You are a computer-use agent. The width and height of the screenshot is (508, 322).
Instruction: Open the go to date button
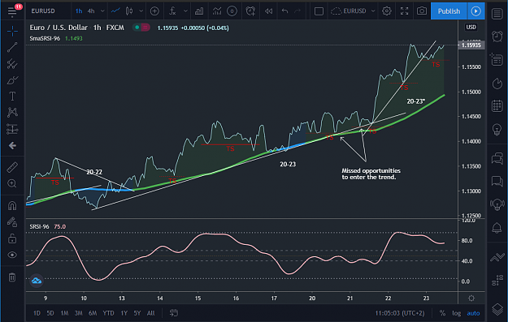174,313
